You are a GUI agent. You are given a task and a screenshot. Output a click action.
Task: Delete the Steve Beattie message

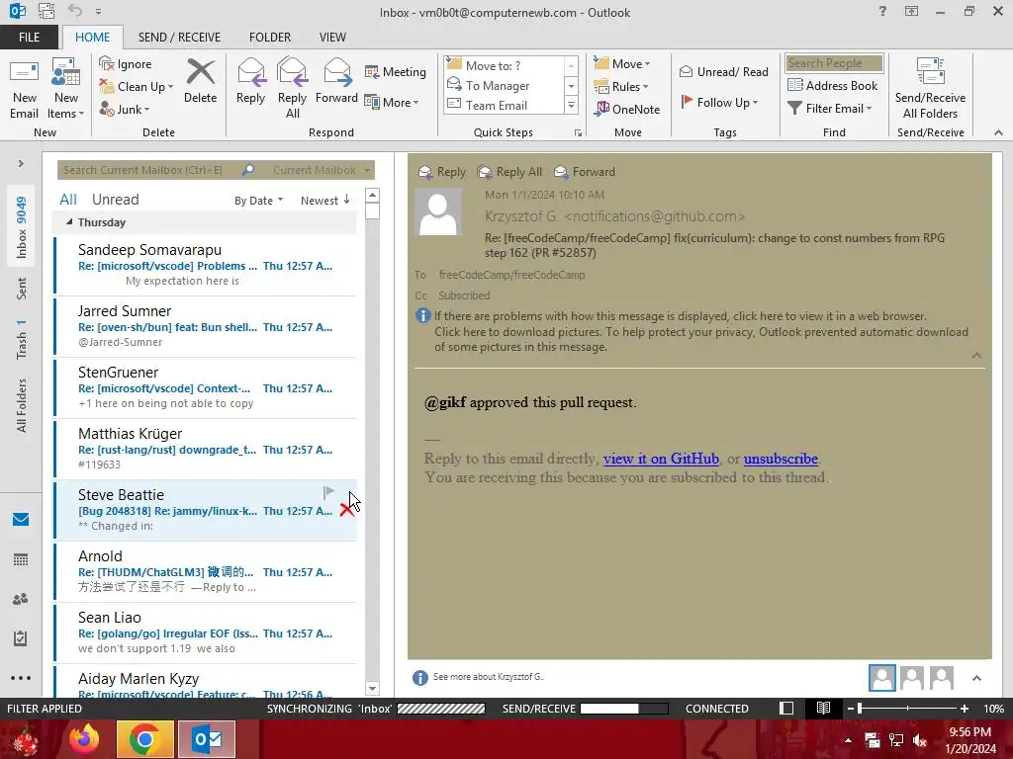click(345, 510)
